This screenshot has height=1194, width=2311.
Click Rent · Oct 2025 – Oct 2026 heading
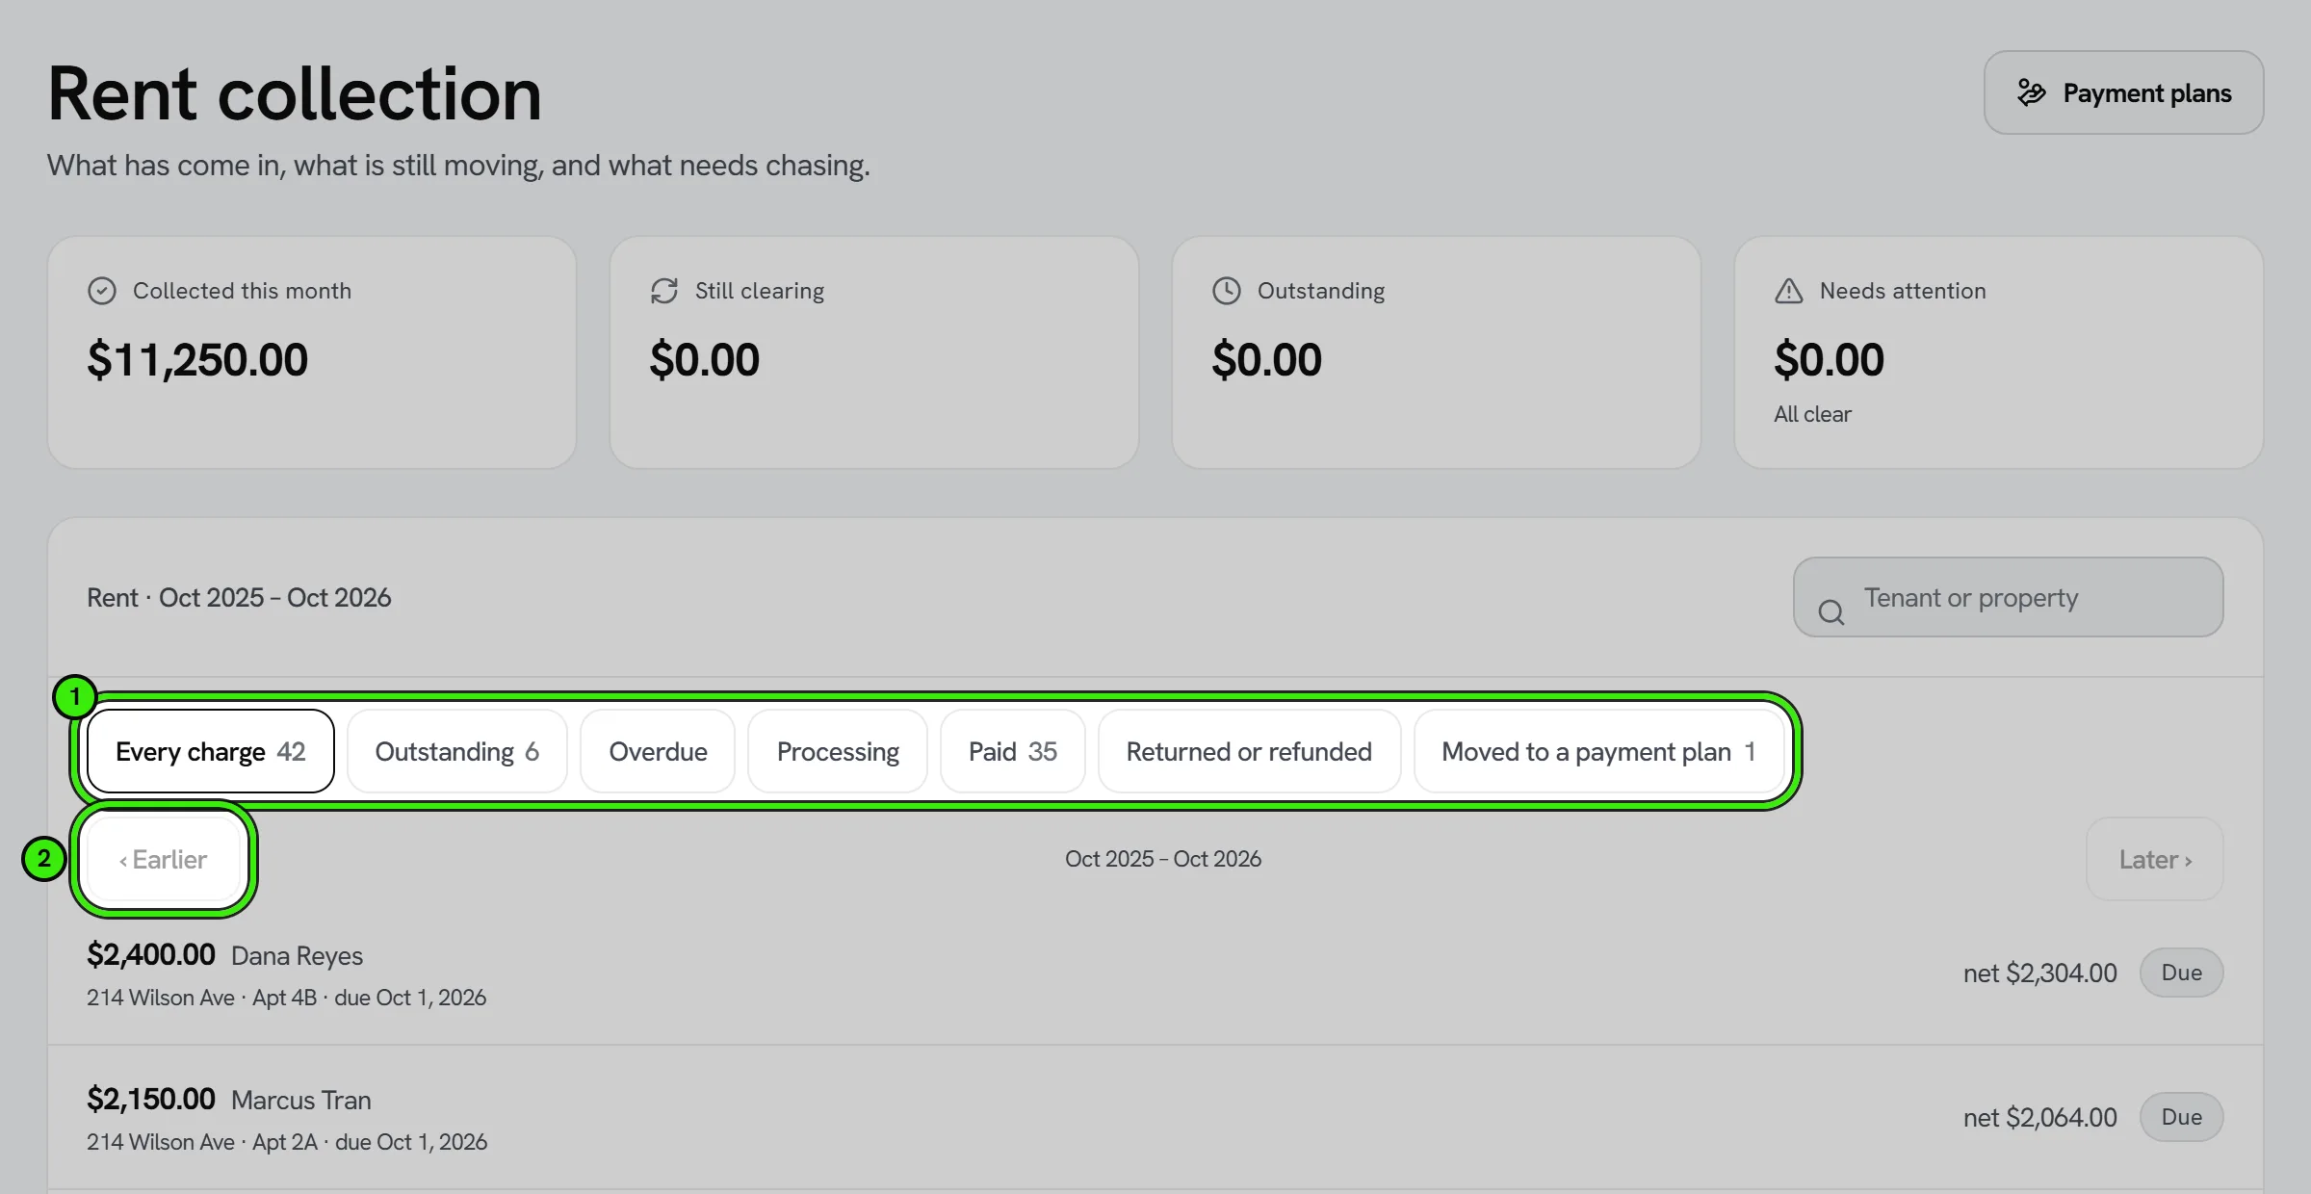click(239, 597)
